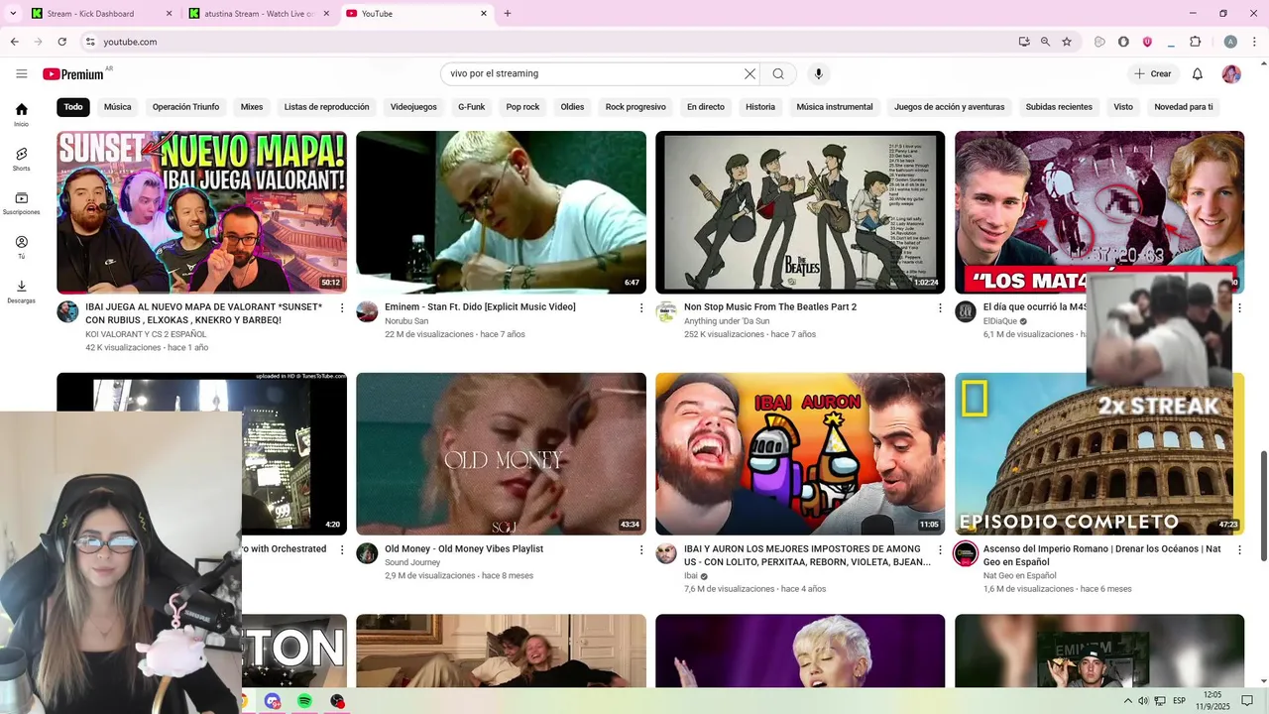The image size is (1269, 714).
Task: Select the Todo filter chip
Action: point(73,107)
